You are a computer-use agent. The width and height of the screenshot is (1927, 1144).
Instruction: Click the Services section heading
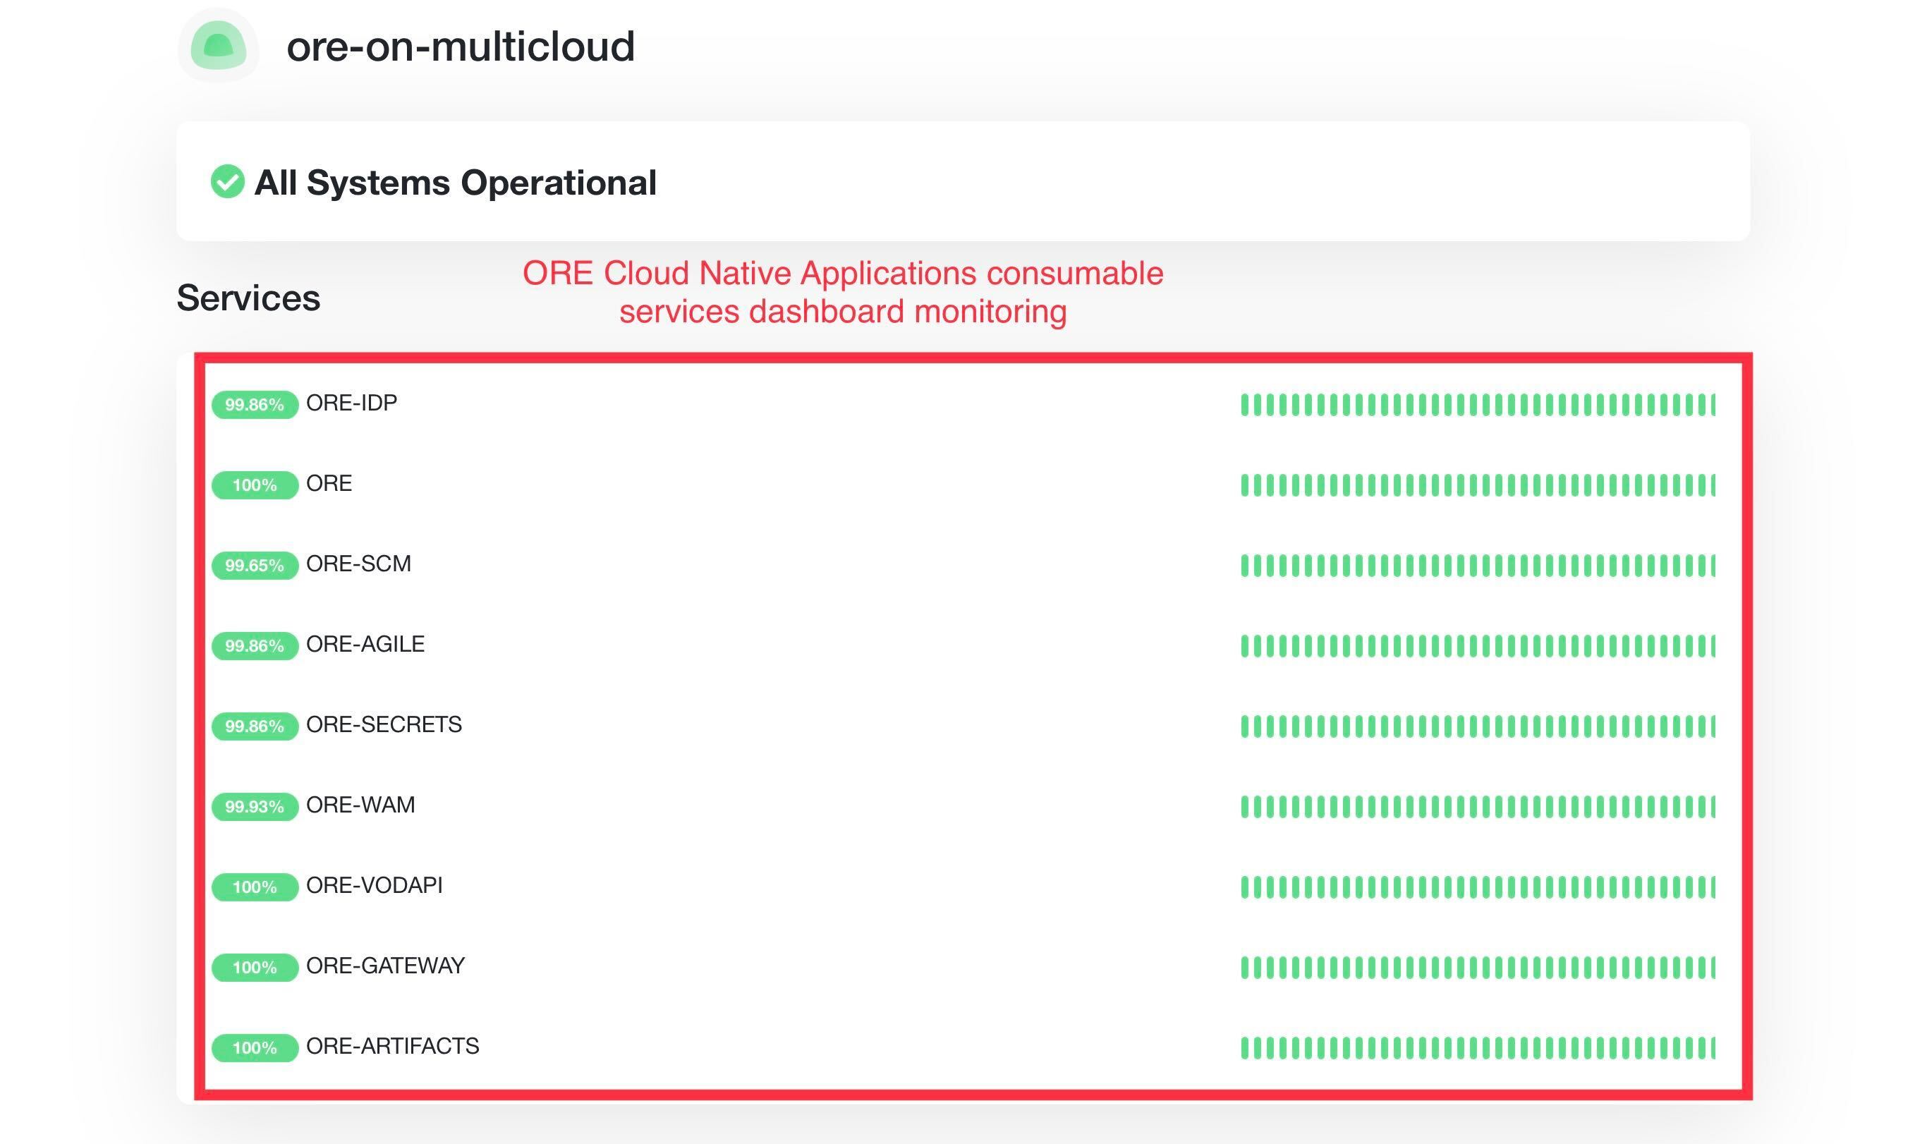point(248,298)
